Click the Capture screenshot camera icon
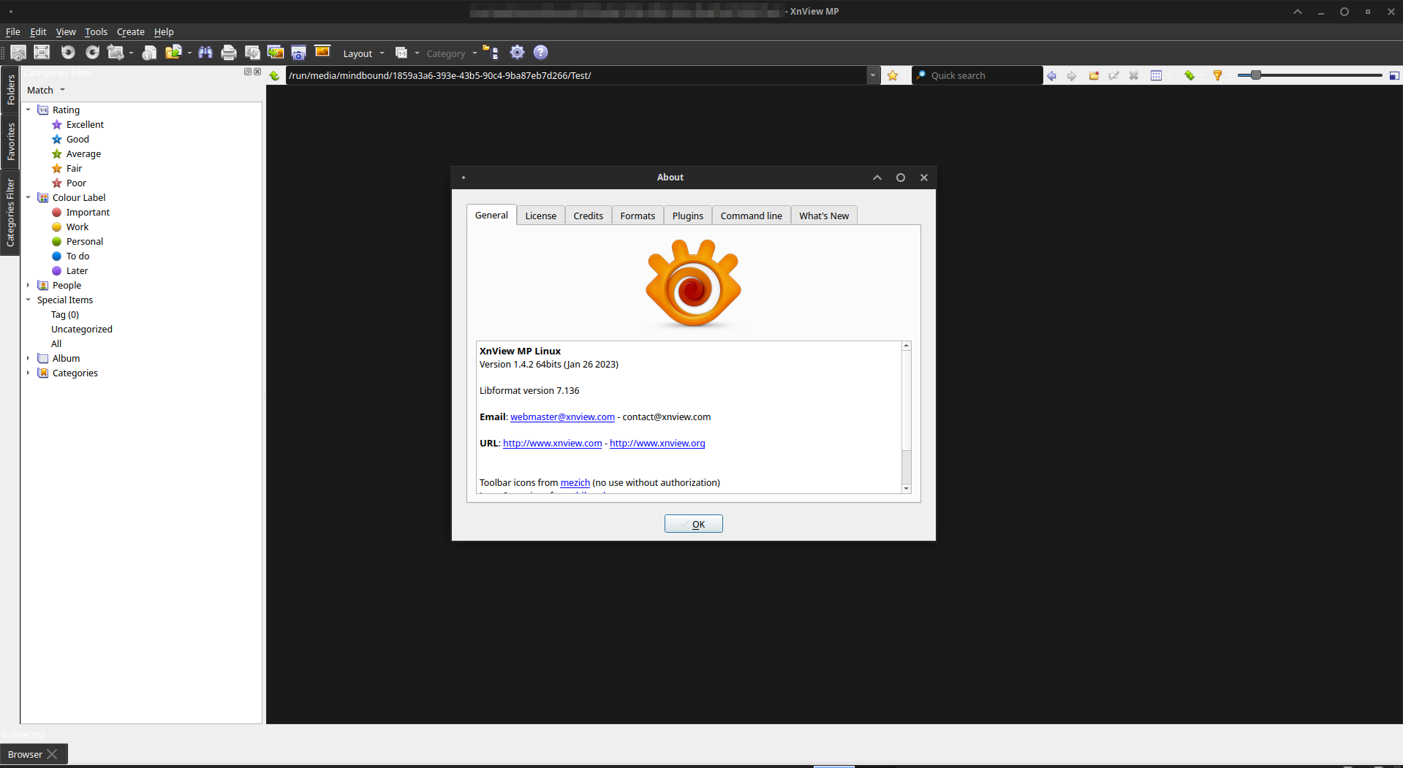1403x768 pixels. tap(298, 53)
